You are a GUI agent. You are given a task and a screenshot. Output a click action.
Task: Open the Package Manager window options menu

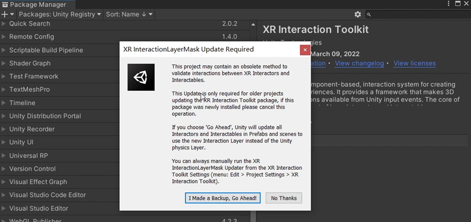pos(449,4)
